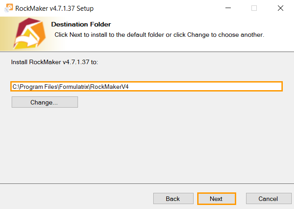Cancel the RockMaker installation
294x209 pixels.
click(x=268, y=199)
